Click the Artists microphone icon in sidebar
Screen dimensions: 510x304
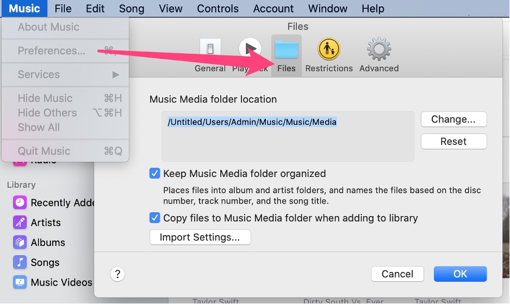[20, 223]
